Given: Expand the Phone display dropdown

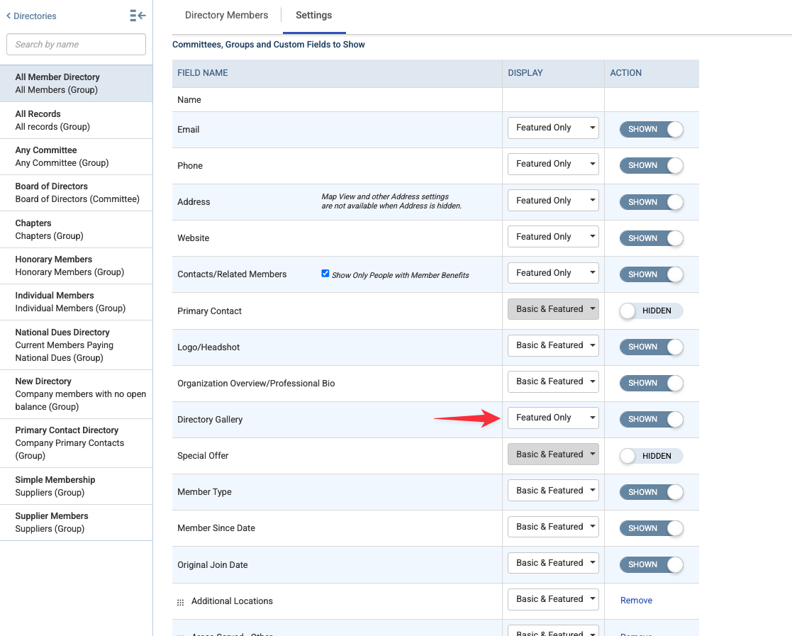Looking at the screenshot, I should pyautogui.click(x=553, y=164).
